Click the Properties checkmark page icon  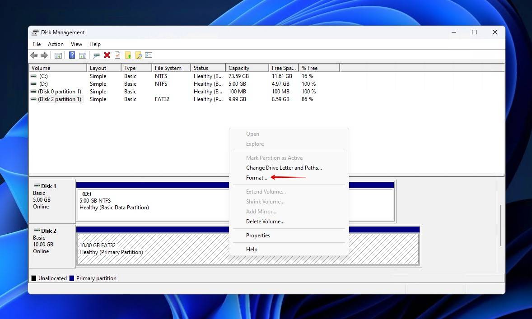coord(117,55)
